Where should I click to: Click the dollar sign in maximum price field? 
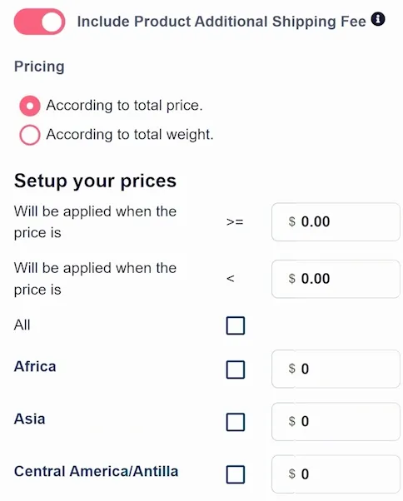[x=291, y=279]
